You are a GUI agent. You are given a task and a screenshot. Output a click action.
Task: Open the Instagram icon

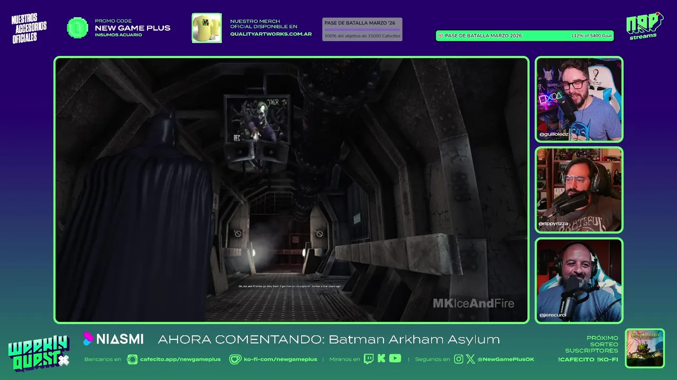(x=459, y=359)
